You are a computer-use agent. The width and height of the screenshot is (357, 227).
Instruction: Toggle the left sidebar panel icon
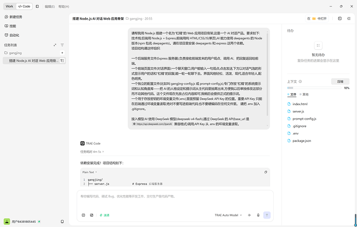[37, 6]
